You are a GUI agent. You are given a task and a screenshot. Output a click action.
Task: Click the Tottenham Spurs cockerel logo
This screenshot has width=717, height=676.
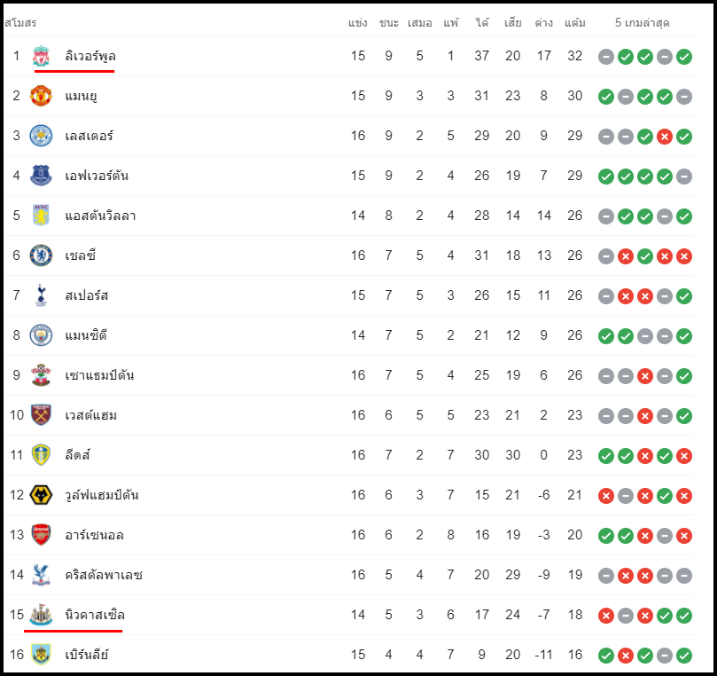[41, 295]
